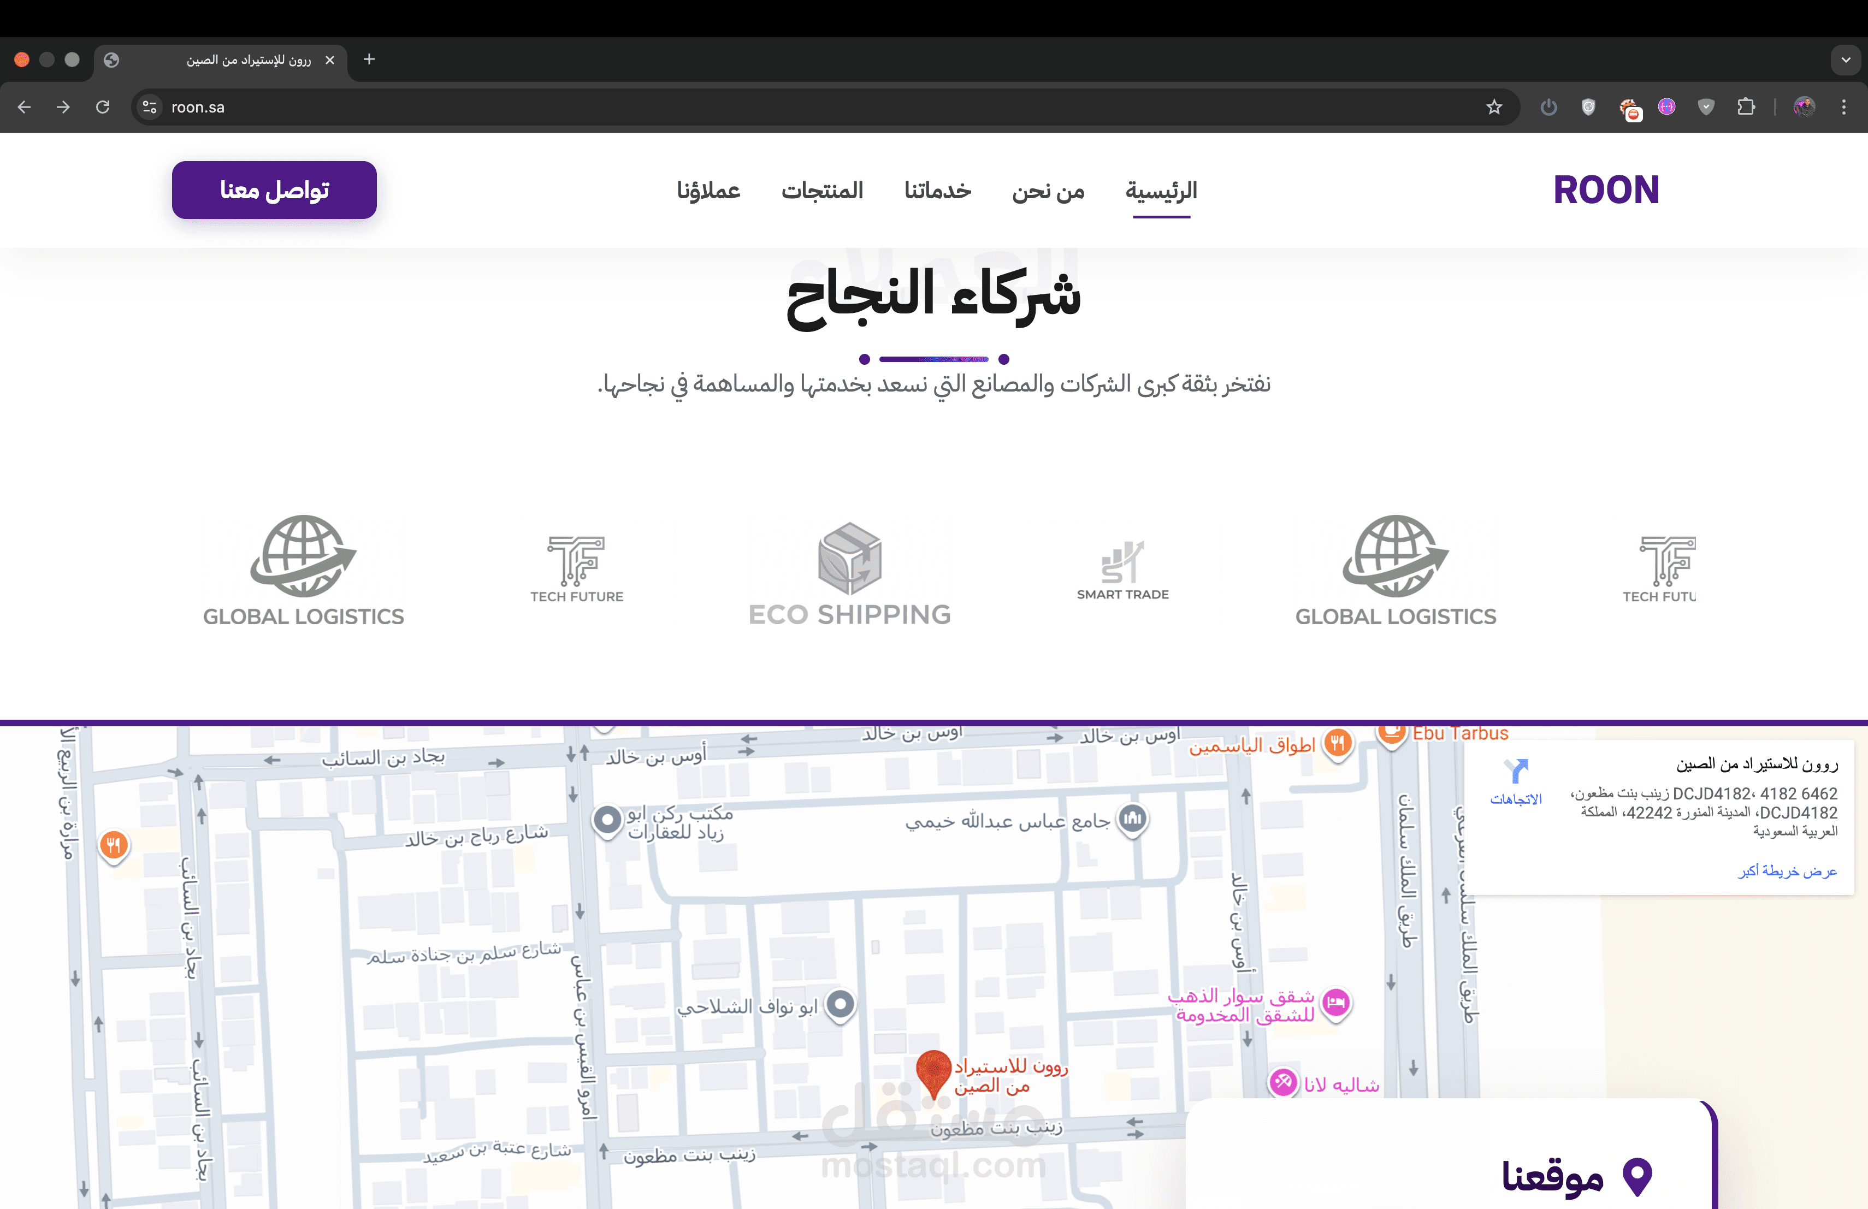Go to المنتجات navigation item

tap(822, 191)
